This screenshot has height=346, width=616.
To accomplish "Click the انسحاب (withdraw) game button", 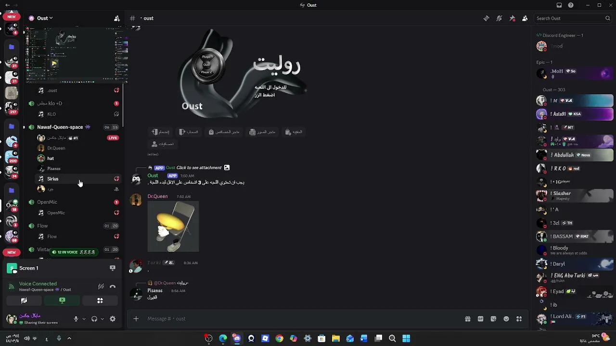I will click(189, 132).
